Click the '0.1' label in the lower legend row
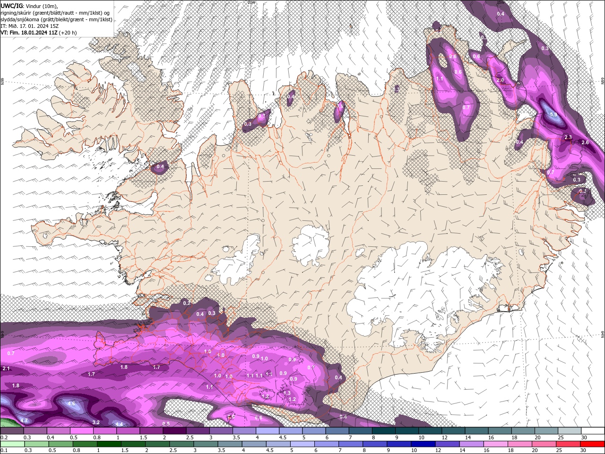 4,451
